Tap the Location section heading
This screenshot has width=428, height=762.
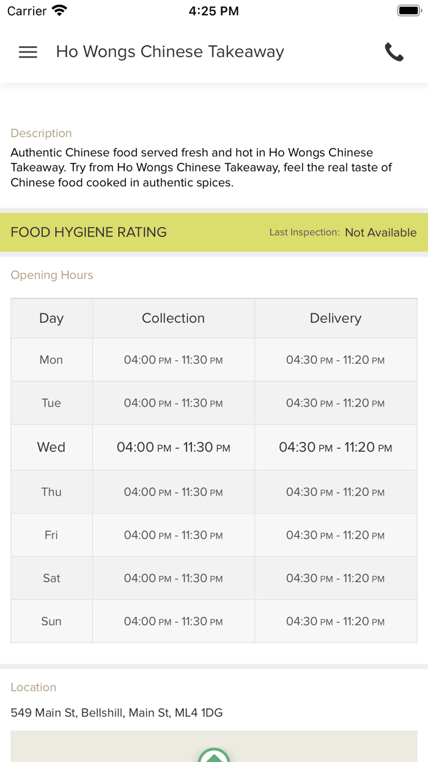pos(33,687)
